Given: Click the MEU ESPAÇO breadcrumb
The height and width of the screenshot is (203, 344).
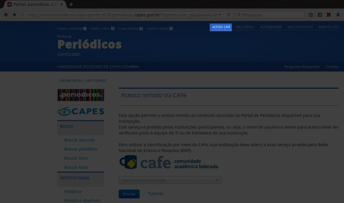Looking at the screenshot, I should [96, 80].
